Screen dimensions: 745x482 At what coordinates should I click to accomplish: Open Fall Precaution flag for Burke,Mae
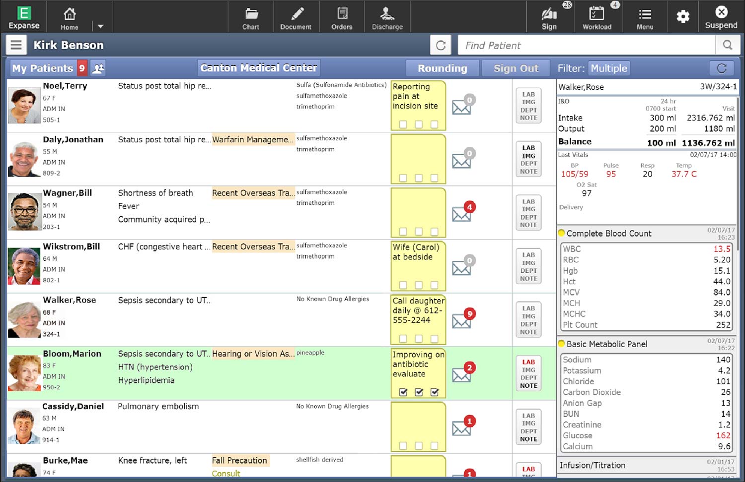click(240, 460)
